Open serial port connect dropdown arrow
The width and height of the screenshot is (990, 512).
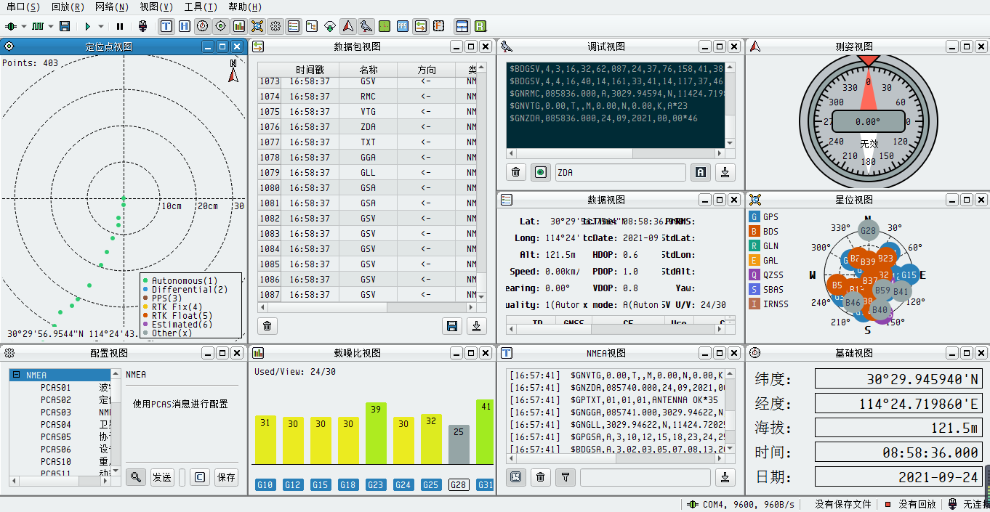pos(24,27)
